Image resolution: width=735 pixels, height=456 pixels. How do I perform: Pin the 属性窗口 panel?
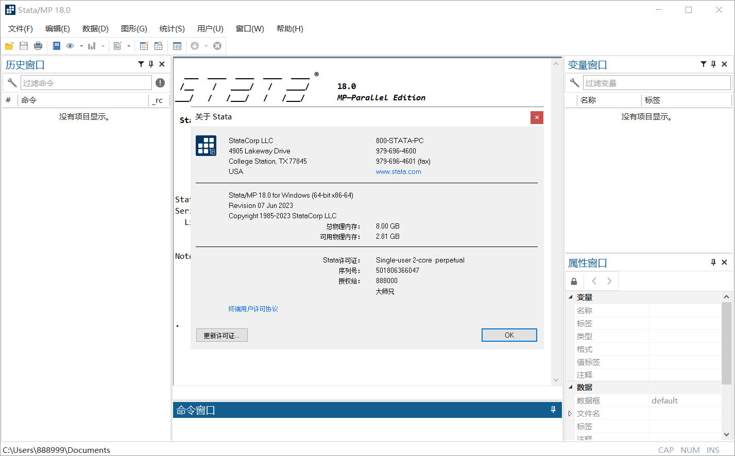click(x=713, y=262)
